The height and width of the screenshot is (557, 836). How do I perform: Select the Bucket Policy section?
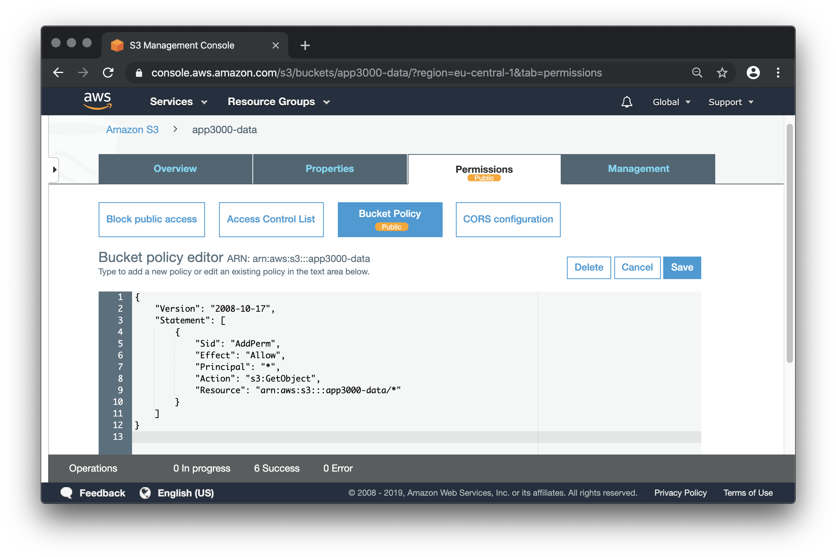point(390,219)
